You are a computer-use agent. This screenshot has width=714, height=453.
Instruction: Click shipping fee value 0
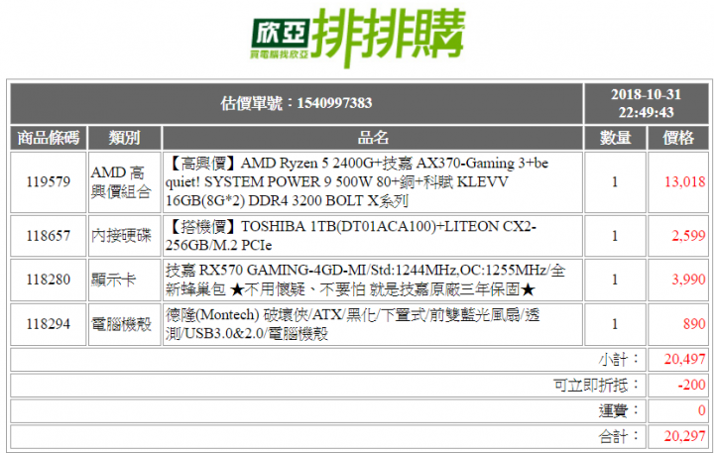(x=702, y=411)
